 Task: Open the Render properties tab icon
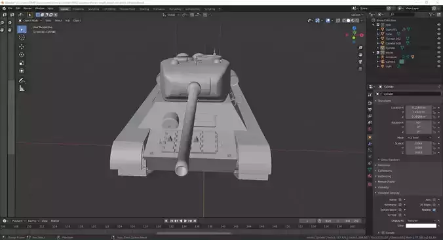[370, 103]
